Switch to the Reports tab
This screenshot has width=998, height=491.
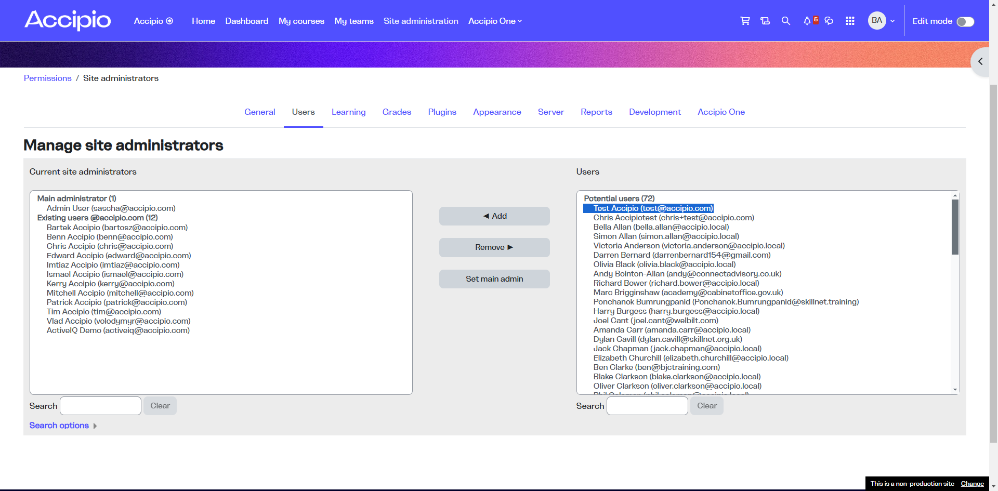[x=597, y=112]
